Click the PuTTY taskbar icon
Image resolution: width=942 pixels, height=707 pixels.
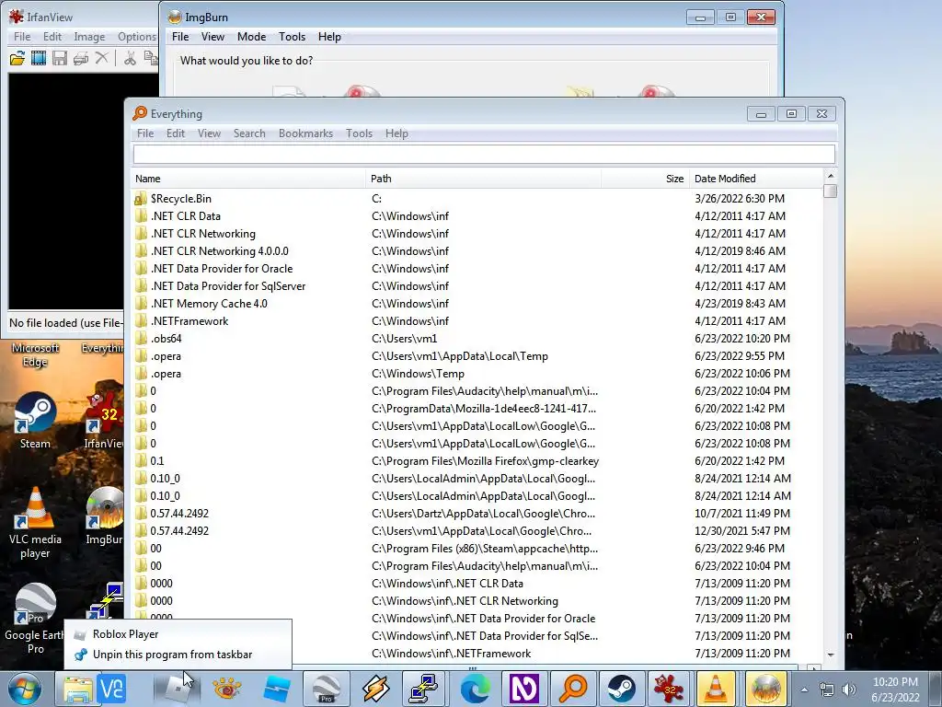click(423, 689)
